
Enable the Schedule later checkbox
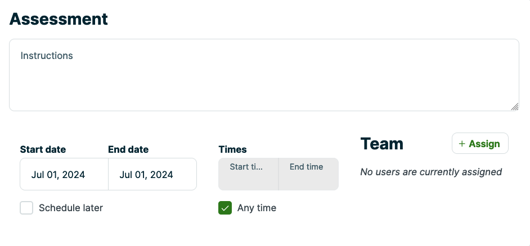[x=26, y=208]
